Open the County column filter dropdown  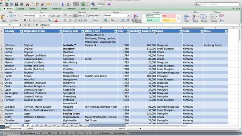(22, 31)
